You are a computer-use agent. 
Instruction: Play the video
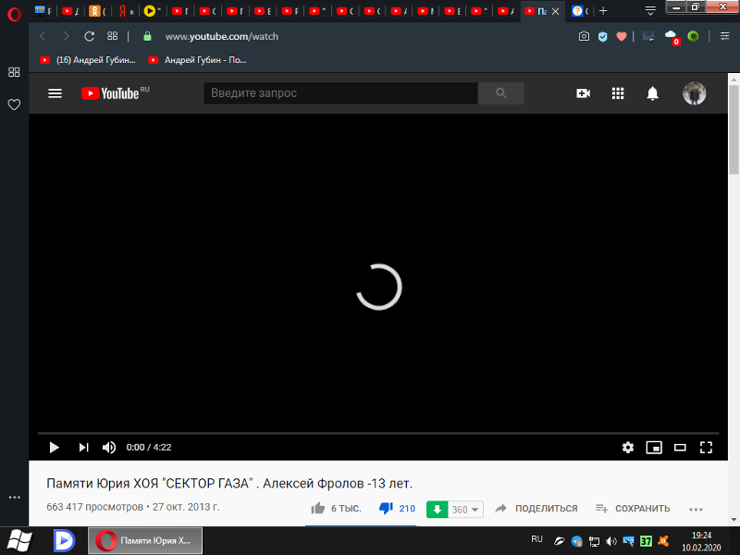pos(54,447)
